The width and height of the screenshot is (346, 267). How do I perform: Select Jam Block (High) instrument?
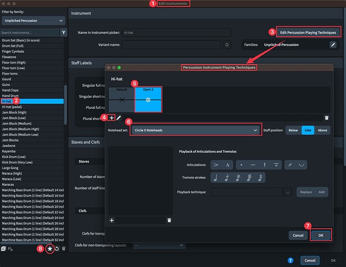tap(32, 113)
